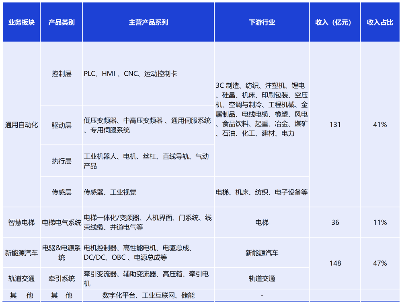Click the 传感层 category cell
The image size is (402, 304).
coord(61,192)
